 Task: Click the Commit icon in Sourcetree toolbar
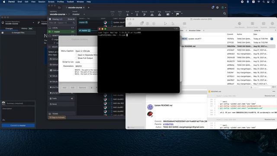click(x=130, y=23)
